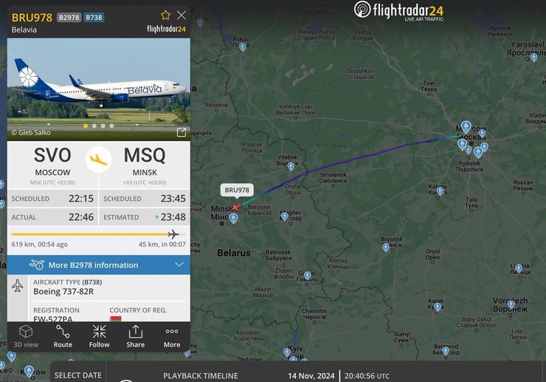
Task: Follow this aircraft on map
Action: (100, 336)
